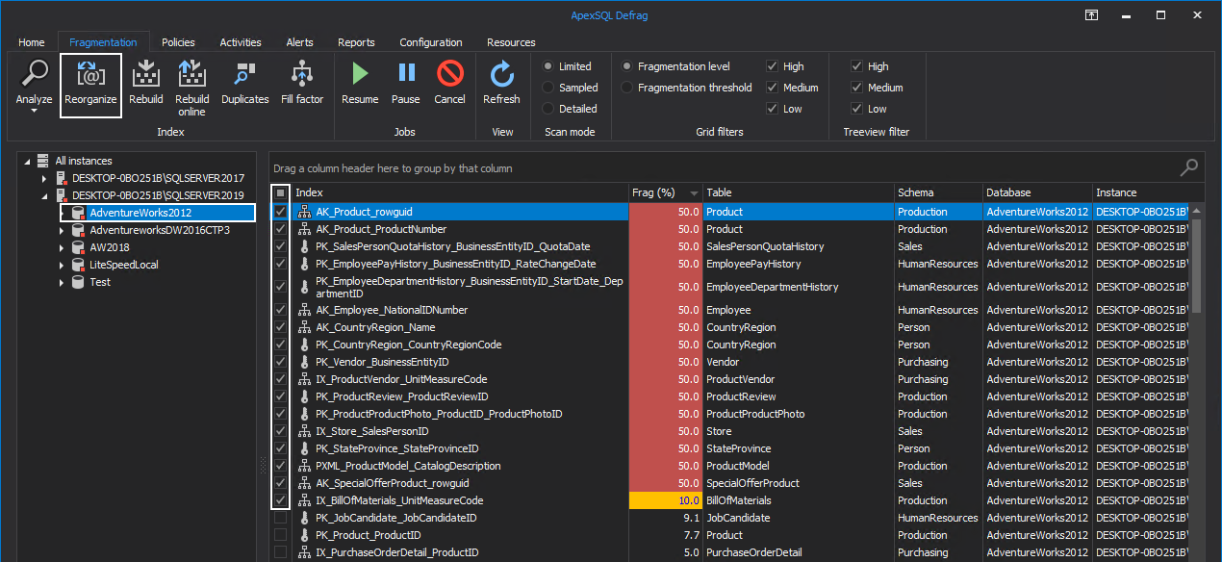1222x562 pixels.
Task: Select the Fragmentation threshold option
Action: 627,88
